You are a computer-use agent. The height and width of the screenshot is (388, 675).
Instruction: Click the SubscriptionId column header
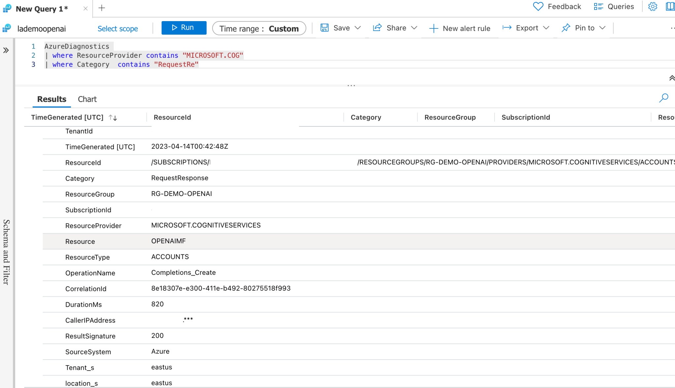(x=526, y=117)
